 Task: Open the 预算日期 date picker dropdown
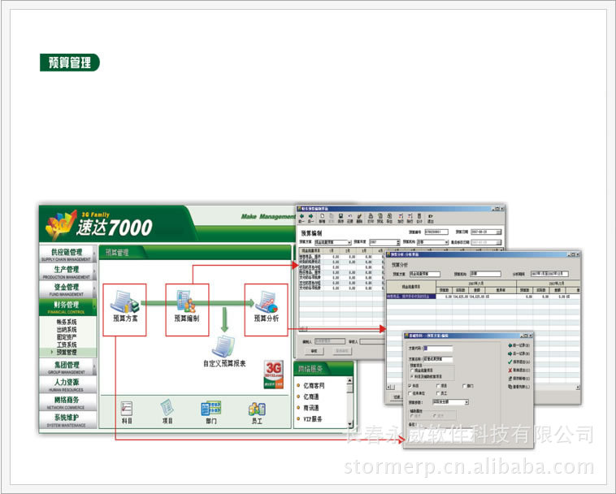499,232
